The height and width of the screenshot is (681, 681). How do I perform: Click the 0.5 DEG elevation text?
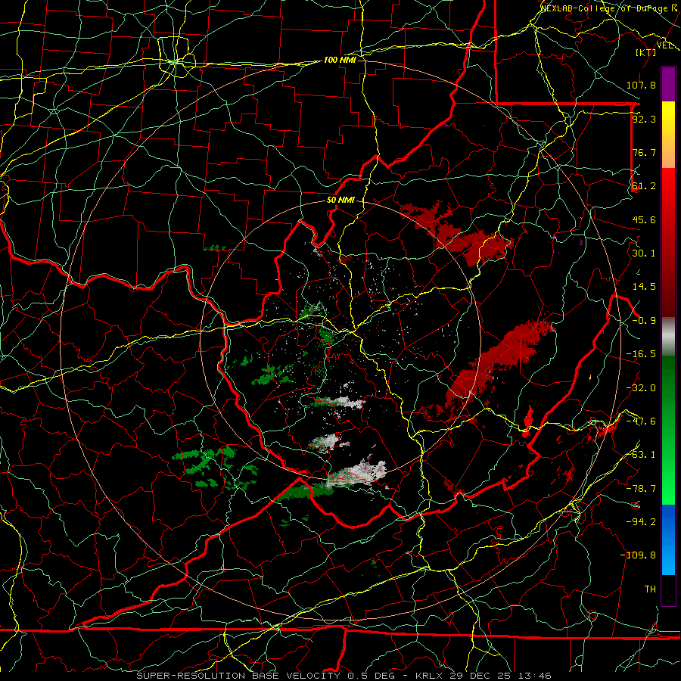371,676
